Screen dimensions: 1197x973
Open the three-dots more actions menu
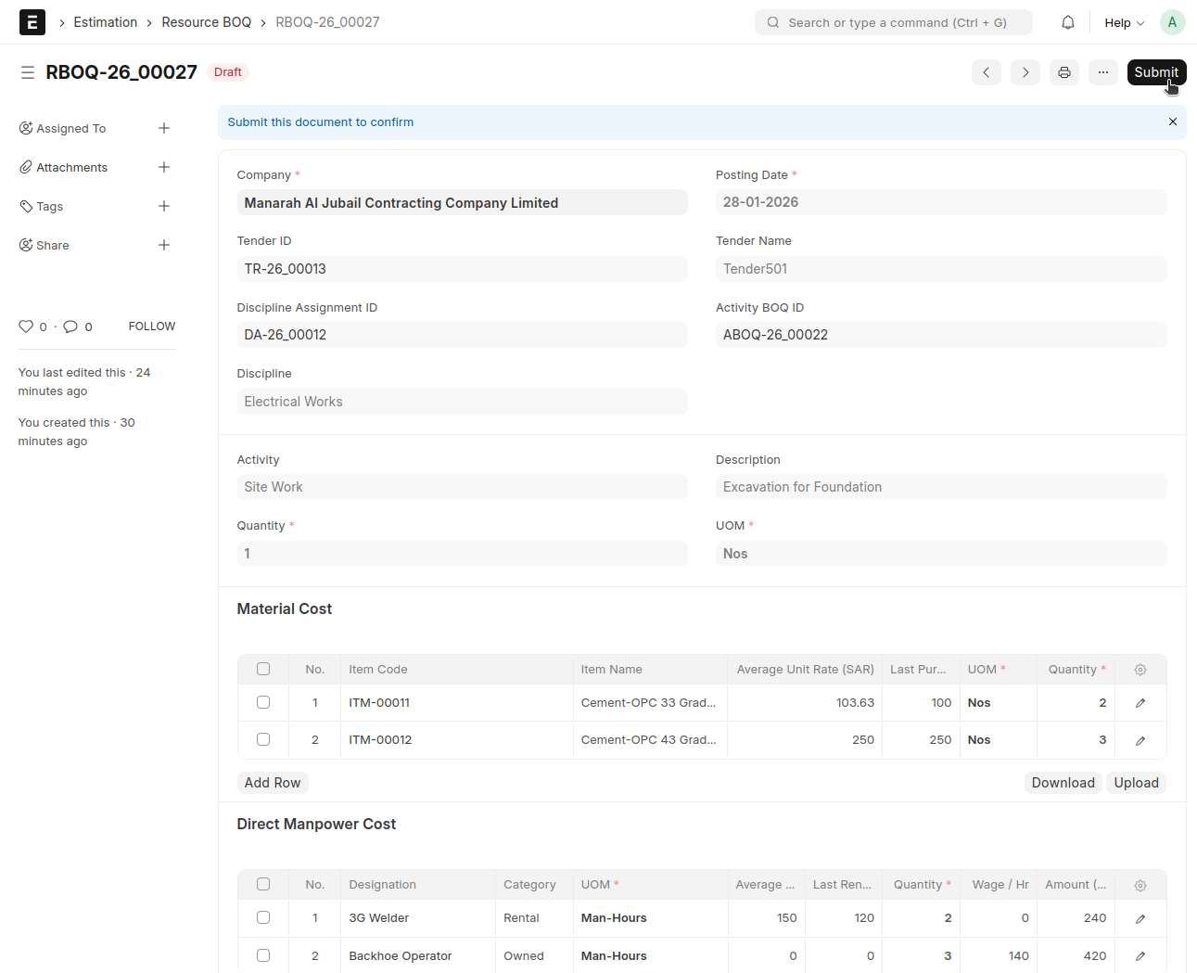pos(1102,72)
